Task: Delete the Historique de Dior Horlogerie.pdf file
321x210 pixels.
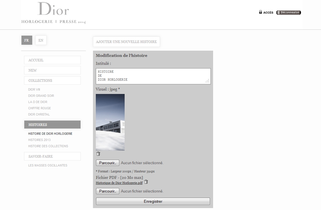Action: [x=146, y=182]
